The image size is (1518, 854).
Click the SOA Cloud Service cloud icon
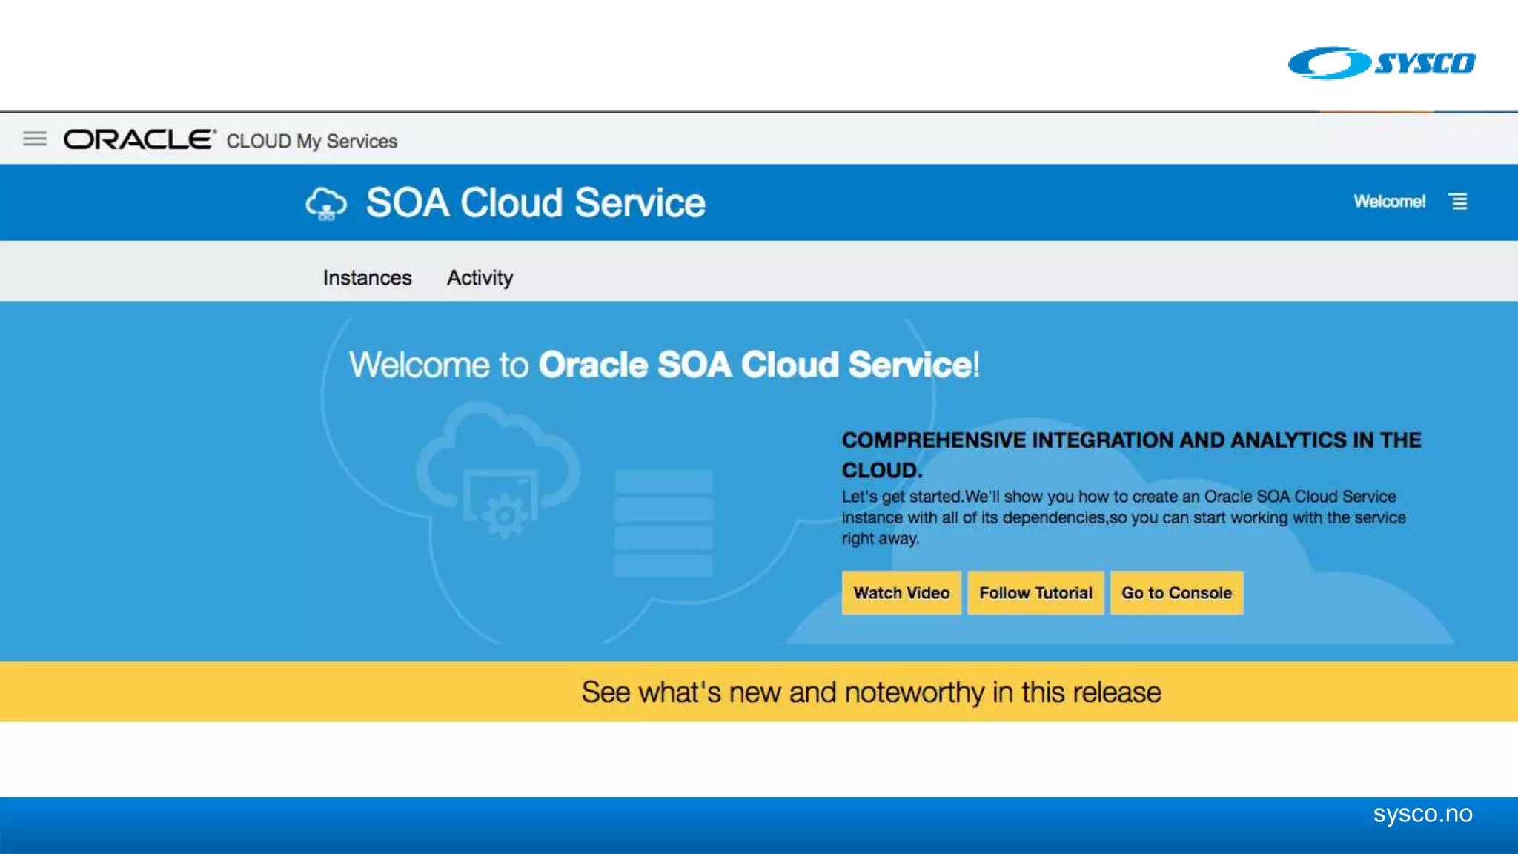pyautogui.click(x=326, y=203)
